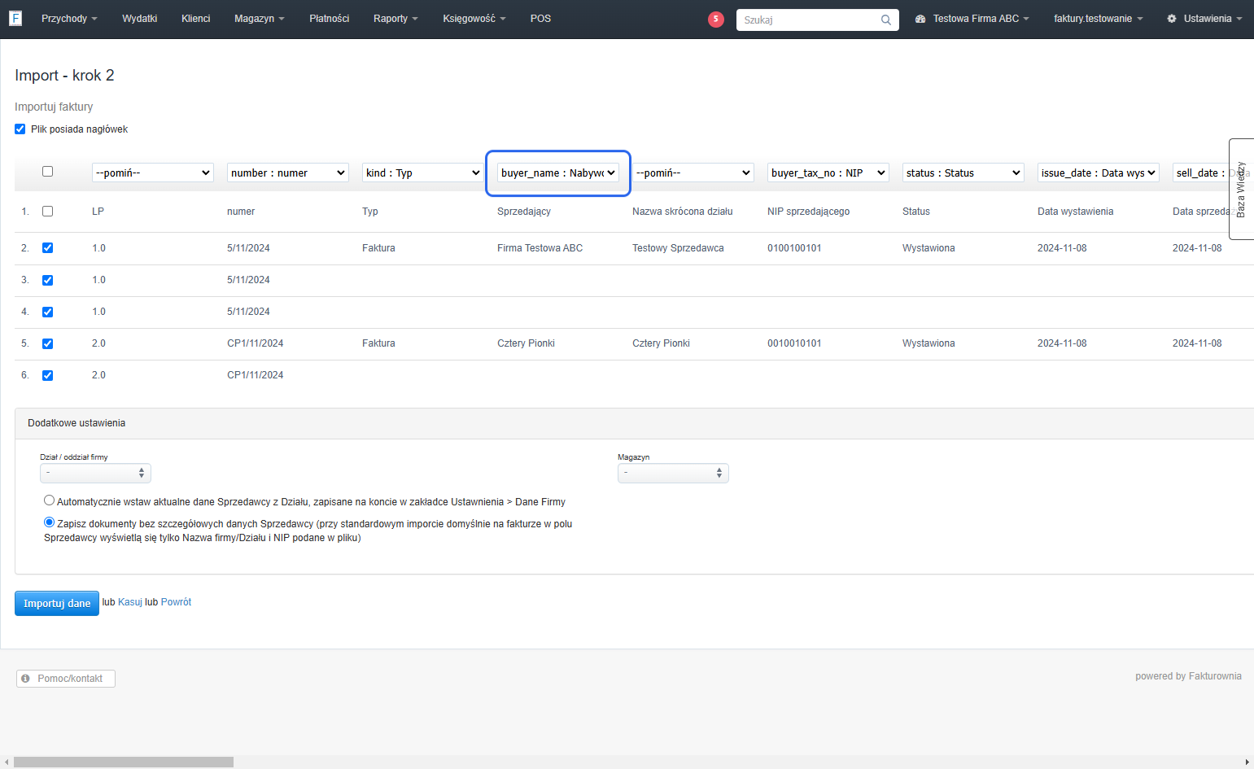Image resolution: width=1254 pixels, height=769 pixels.
Task: Click the dashboard icon beside Testowa Firma ABC
Action: click(920, 19)
